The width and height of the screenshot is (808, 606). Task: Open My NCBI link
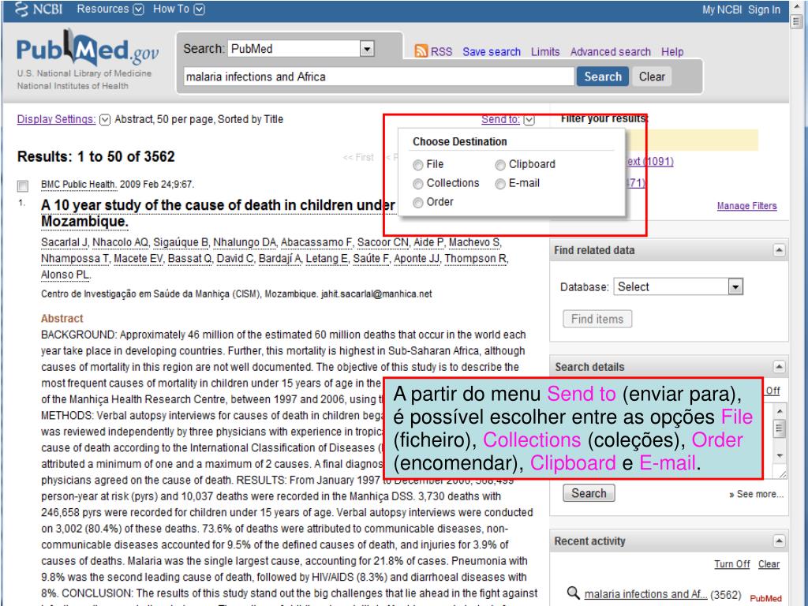(x=721, y=9)
